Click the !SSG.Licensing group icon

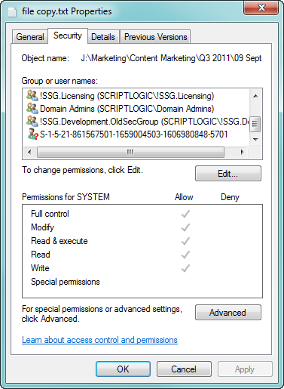pyautogui.click(x=32, y=96)
